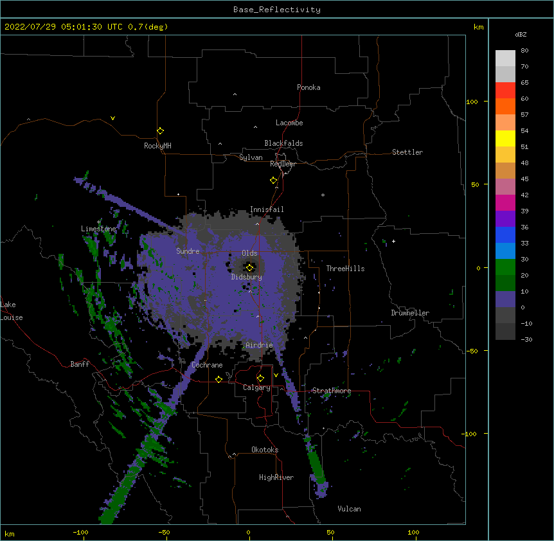Screen dimensions: 554x541
Task: Pick the dark gray -30 to -10 legend swatch
Action: point(505,332)
